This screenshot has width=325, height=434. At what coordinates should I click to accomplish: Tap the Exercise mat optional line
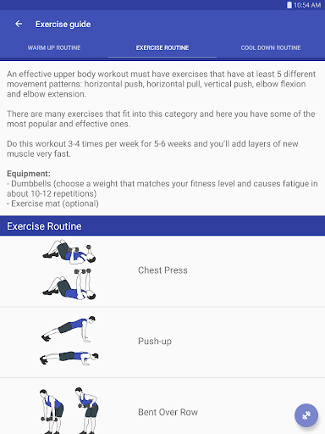click(x=52, y=203)
